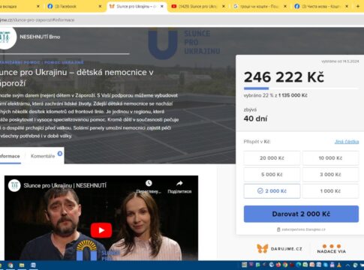Open the File Explorer folder icon in taskbar
Screen dimensions: 364x270
(x=22, y=265)
